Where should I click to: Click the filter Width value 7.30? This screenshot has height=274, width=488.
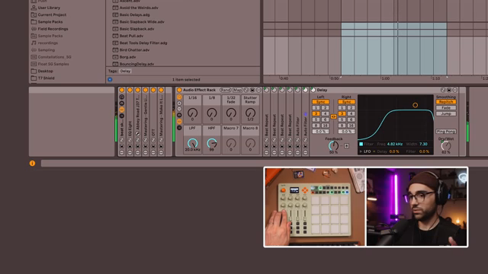click(423, 144)
